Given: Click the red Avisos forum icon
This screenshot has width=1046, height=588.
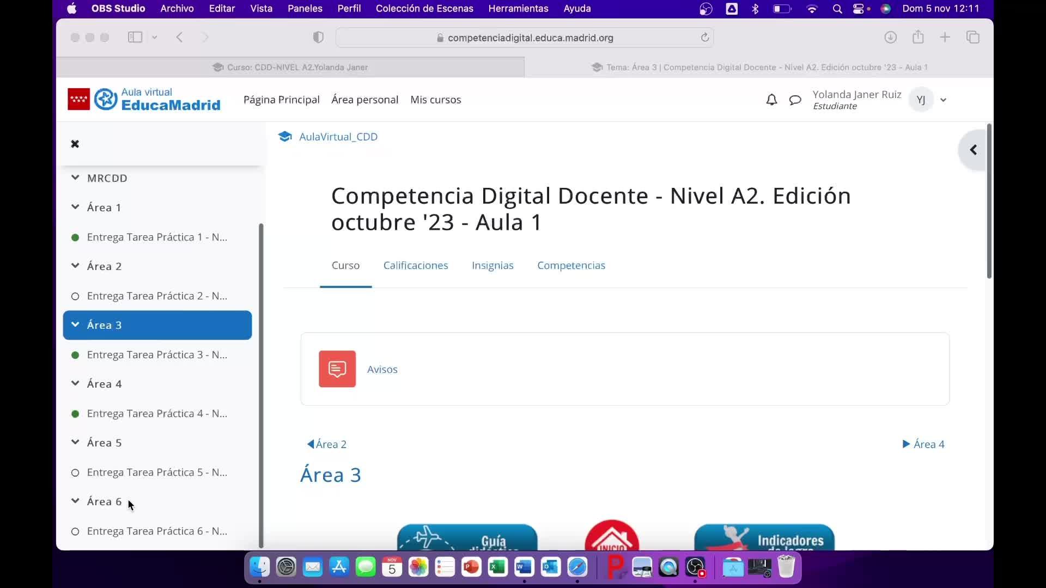Looking at the screenshot, I should pos(337,369).
